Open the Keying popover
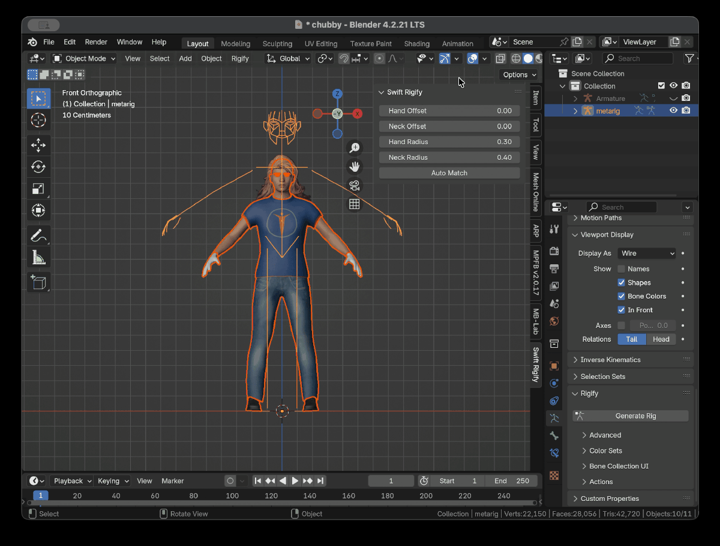720x546 pixels. 112,481
